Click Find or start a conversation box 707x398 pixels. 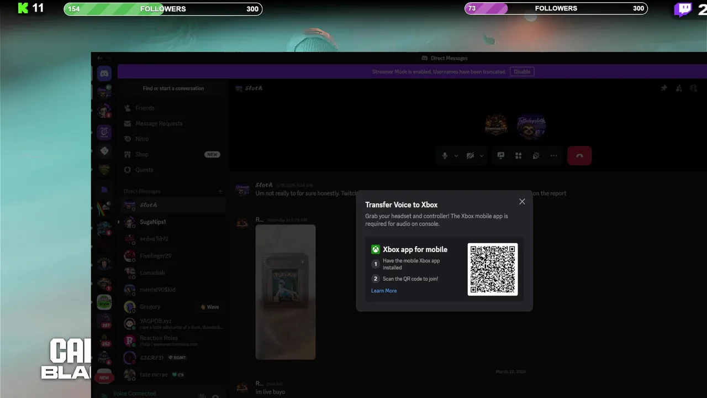pos(173,88)
